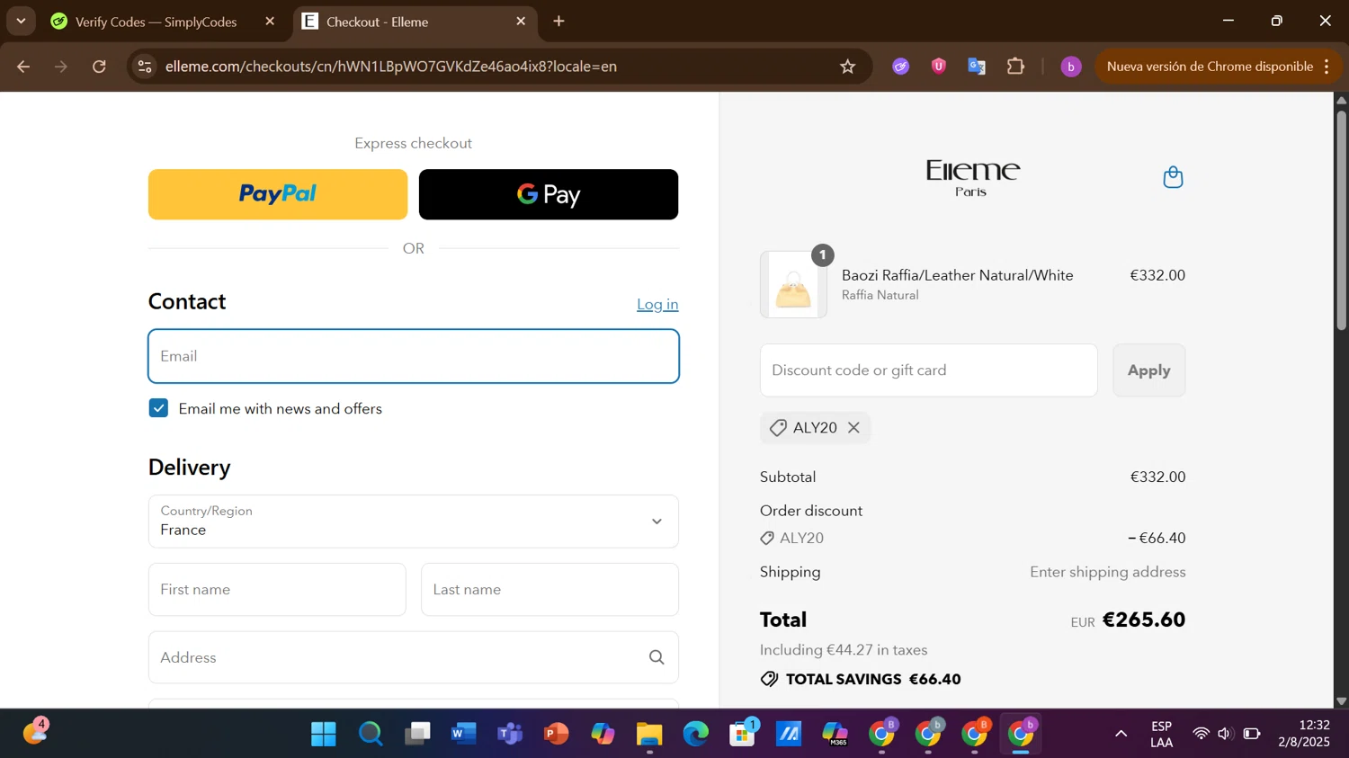
Task: Switch to the Verify Codes — SimplyCodes tab
Action: 156,22
